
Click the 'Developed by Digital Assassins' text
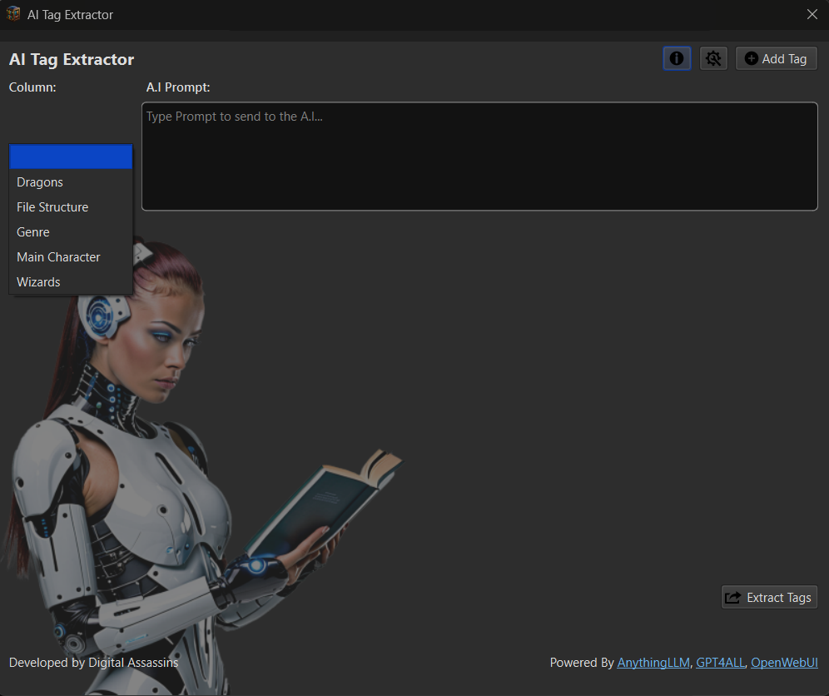coord(93,663)
